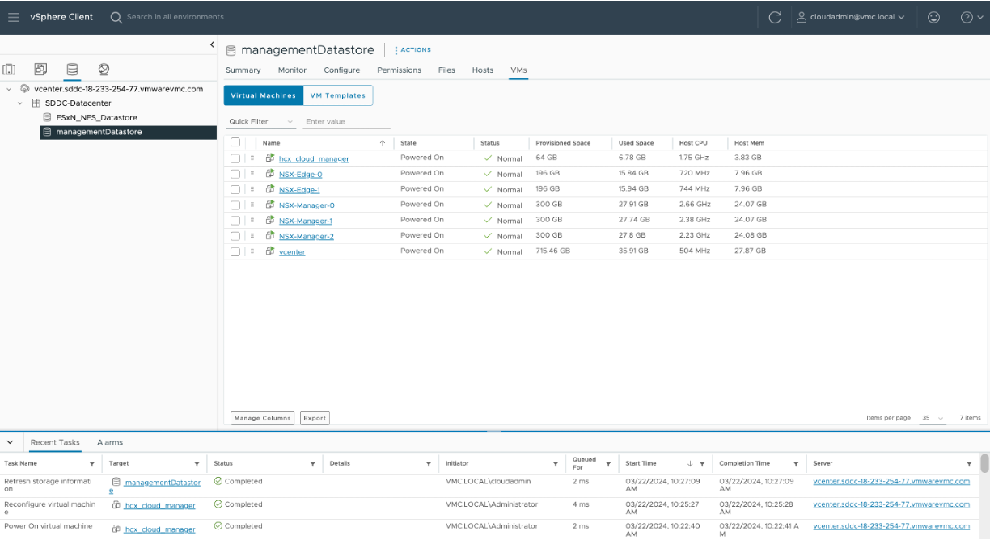990x540 pixels.
Task: Collapse the Recent Tasks bottom panel
Action: pos(10,442)
